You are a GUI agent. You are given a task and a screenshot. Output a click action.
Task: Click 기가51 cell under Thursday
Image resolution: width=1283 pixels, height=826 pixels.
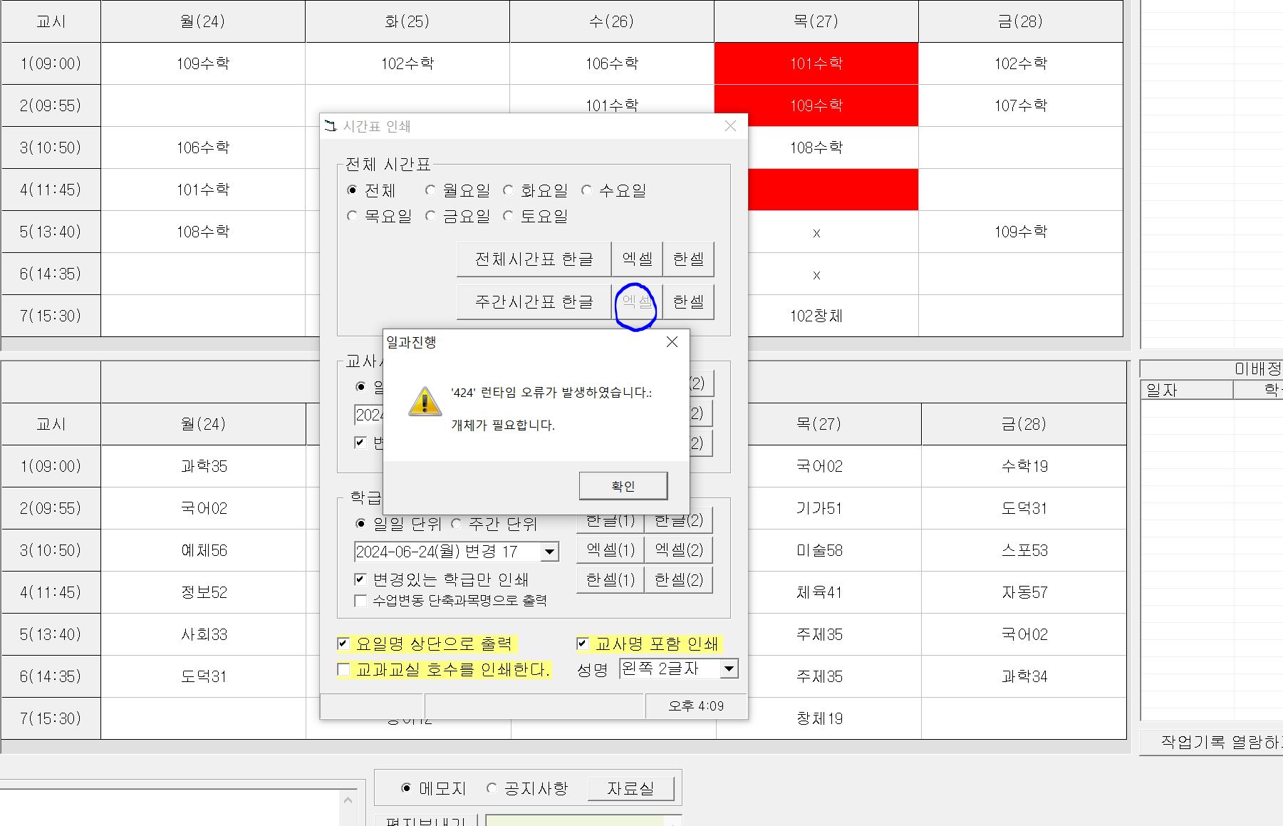coord(819,508)
